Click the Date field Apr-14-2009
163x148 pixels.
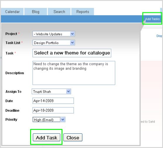point(53,101)
